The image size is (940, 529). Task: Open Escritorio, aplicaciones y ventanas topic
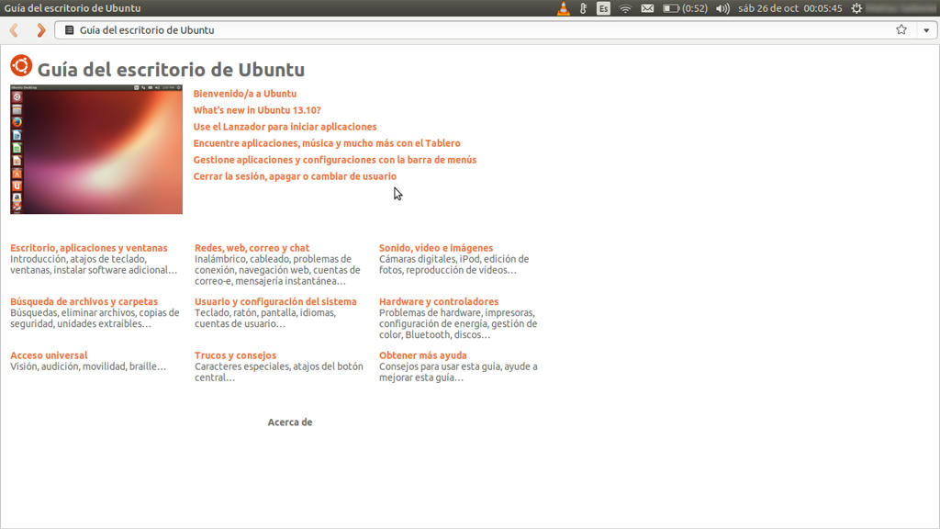[89, 248]
